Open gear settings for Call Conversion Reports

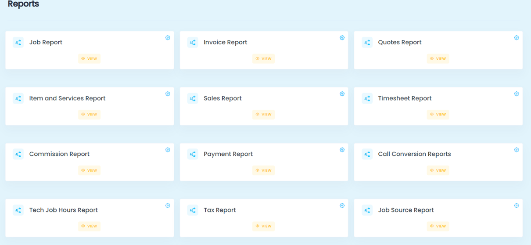(516, 150)
